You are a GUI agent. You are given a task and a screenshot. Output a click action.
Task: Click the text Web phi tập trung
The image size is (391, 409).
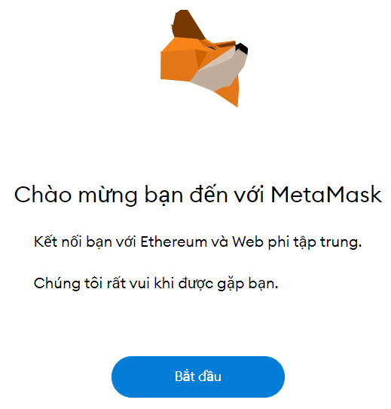pyautogui.click(x=297, y=242)
